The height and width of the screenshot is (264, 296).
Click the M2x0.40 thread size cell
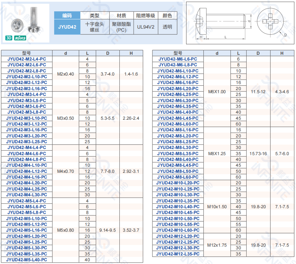(x=65, y=74)
